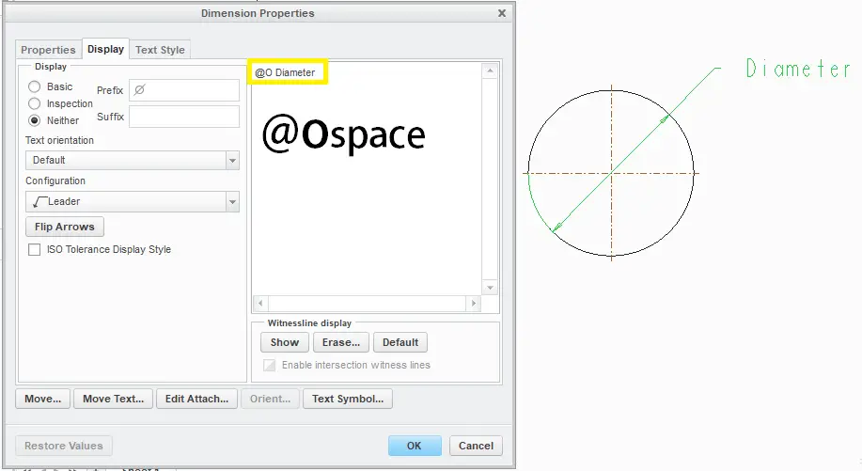Click the text area scroll up arrow

[490, 71]
